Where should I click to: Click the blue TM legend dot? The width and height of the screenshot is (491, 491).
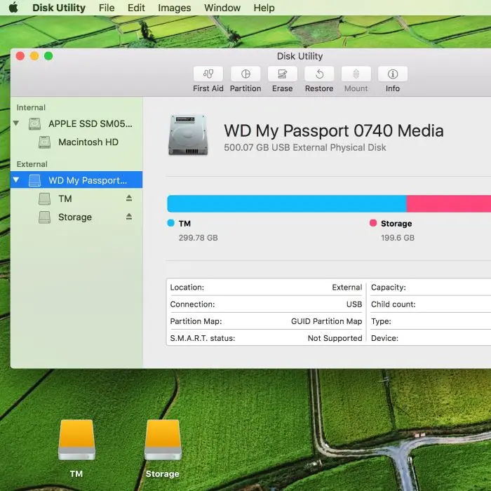(171, 223)
